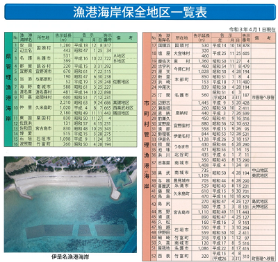
Task: Select 竹富町 in row 16
Action: 43,144
